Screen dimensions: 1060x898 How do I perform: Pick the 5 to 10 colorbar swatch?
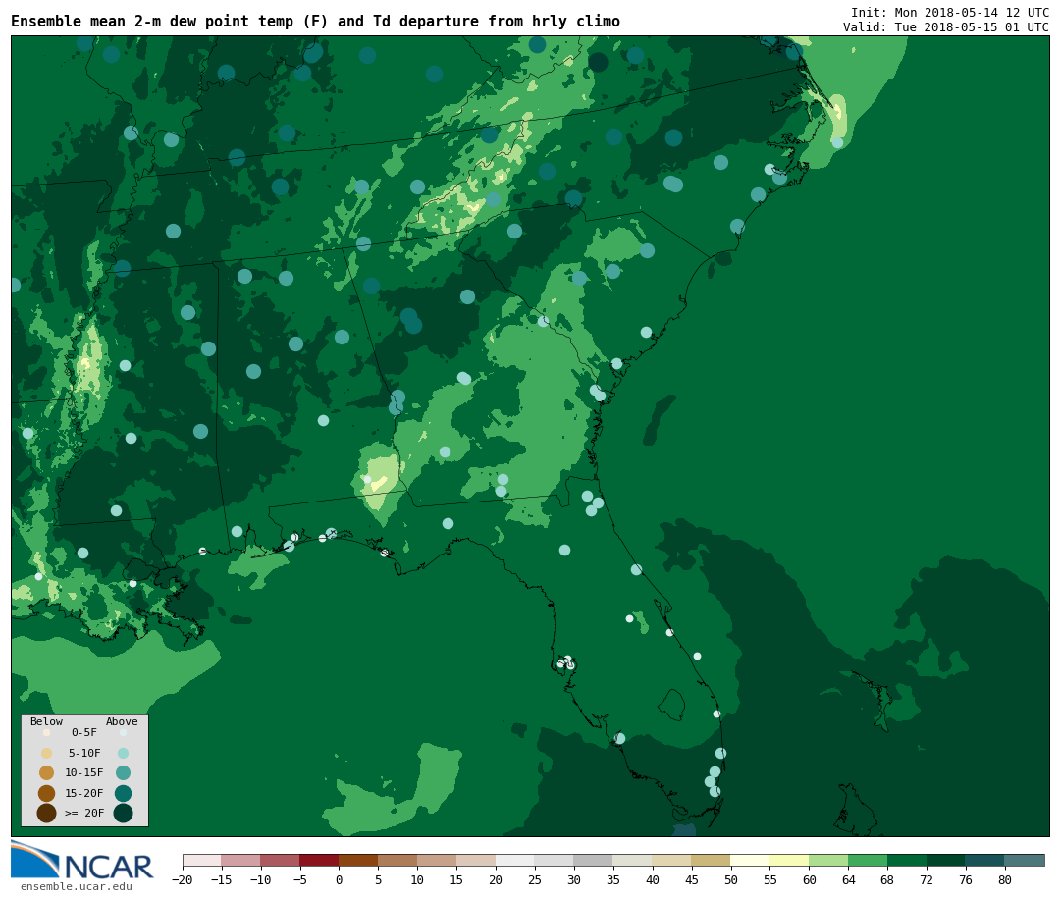(397, 860)
